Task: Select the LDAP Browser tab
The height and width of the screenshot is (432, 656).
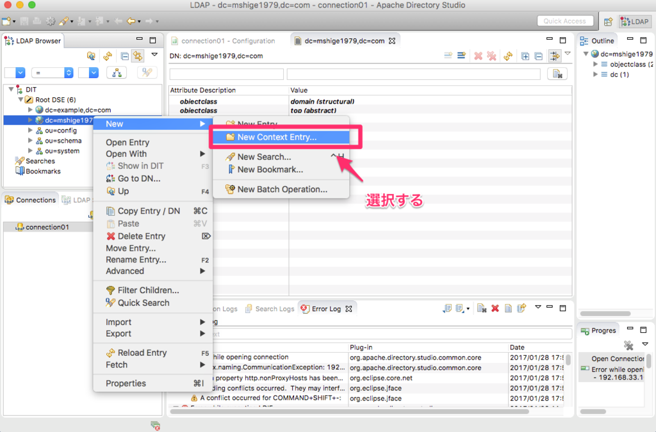Action: pyautogui.click(x=33, y=41)
